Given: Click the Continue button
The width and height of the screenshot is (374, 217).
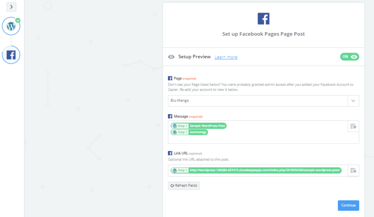Looking at the screenshot, I should coord(348,205).
